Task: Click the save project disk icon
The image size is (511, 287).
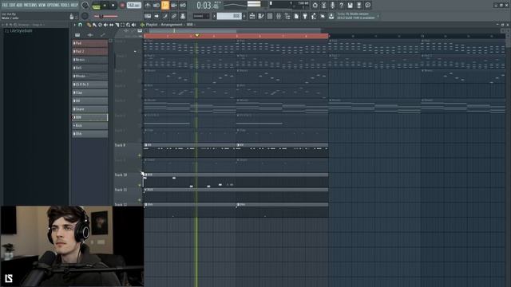Action: [350, 6]
